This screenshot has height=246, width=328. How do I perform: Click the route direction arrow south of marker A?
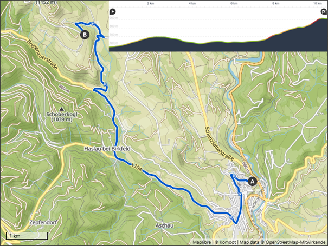240,194
